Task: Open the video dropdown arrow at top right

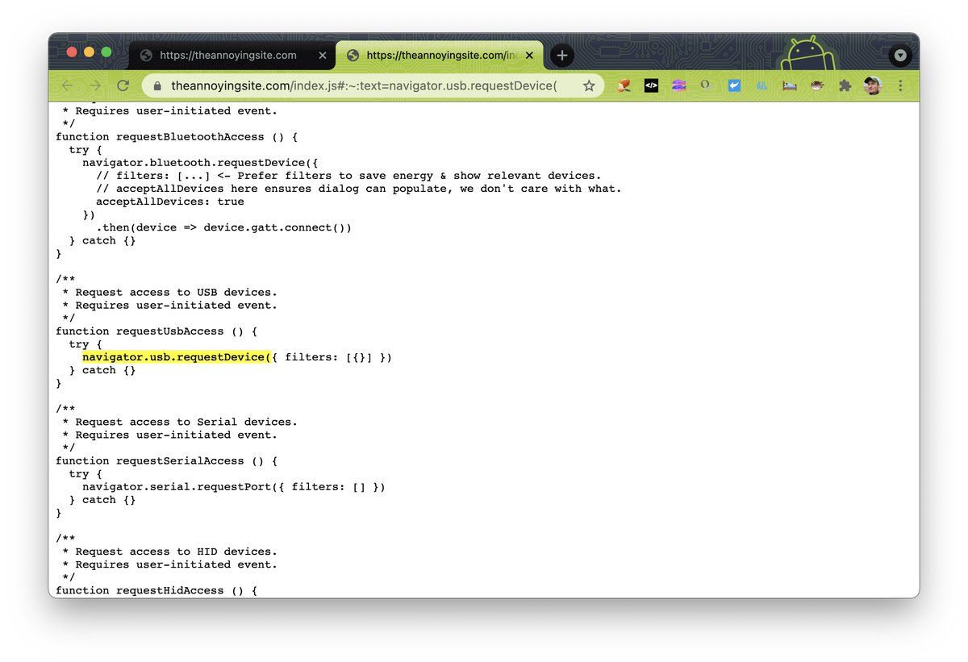Action: tap(900, 55)
